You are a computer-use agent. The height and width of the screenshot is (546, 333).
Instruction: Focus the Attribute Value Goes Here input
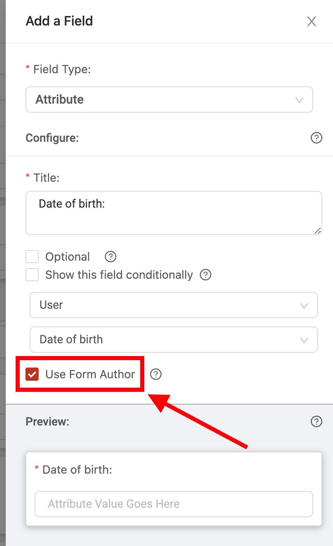(174, 504)
